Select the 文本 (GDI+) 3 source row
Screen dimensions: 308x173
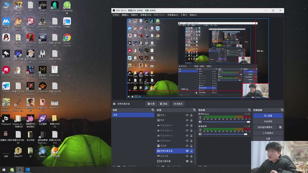click(175, 136)
